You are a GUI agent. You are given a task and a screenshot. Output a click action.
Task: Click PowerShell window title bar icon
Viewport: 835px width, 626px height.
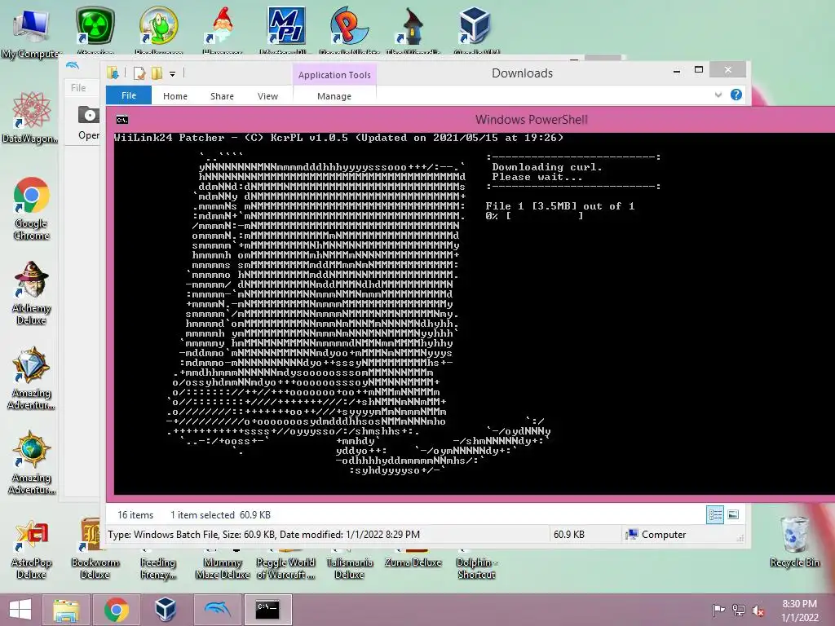tap(122, 120)
